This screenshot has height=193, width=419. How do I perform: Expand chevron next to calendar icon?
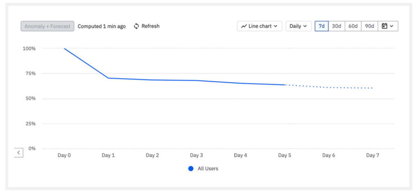pyautogui.click(x=392, y=26)
